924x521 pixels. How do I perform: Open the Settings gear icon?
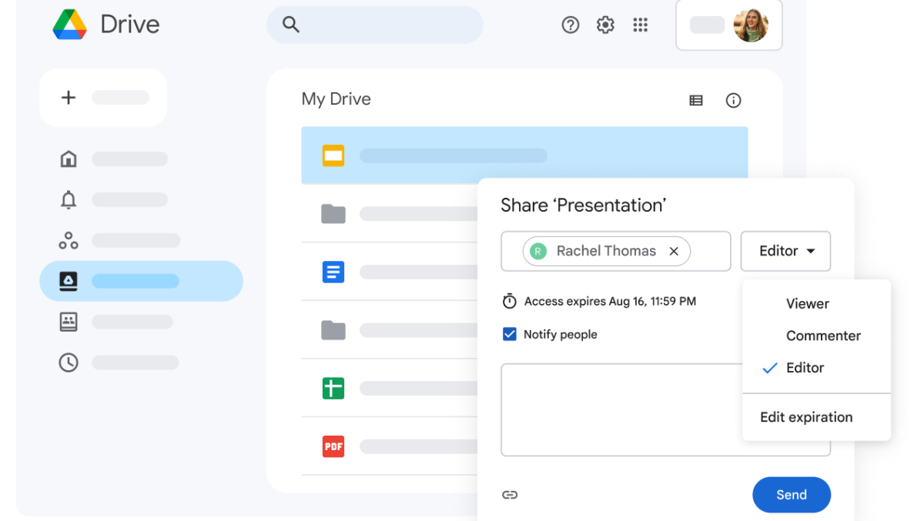pyautogui.click(x=605, y=25)
